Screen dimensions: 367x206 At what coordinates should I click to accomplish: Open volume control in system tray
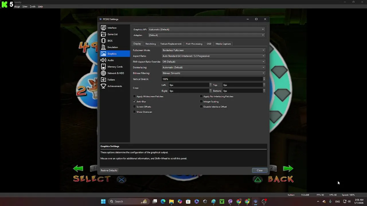[349, 201]
